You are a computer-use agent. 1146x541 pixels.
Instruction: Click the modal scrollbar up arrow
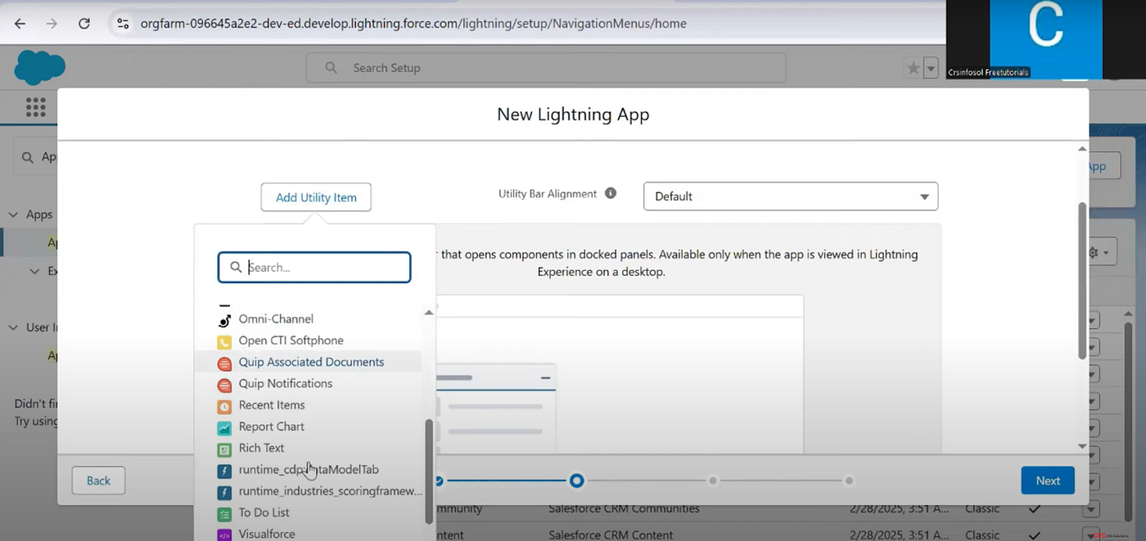pos(1082,149)
